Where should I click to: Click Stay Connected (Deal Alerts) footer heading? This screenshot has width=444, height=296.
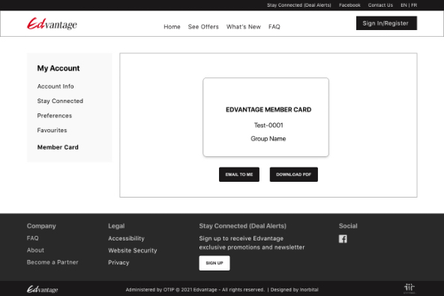[243, 226]
